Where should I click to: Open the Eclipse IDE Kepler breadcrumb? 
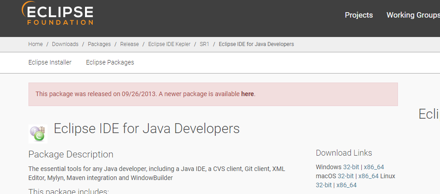tap(169, 44)
